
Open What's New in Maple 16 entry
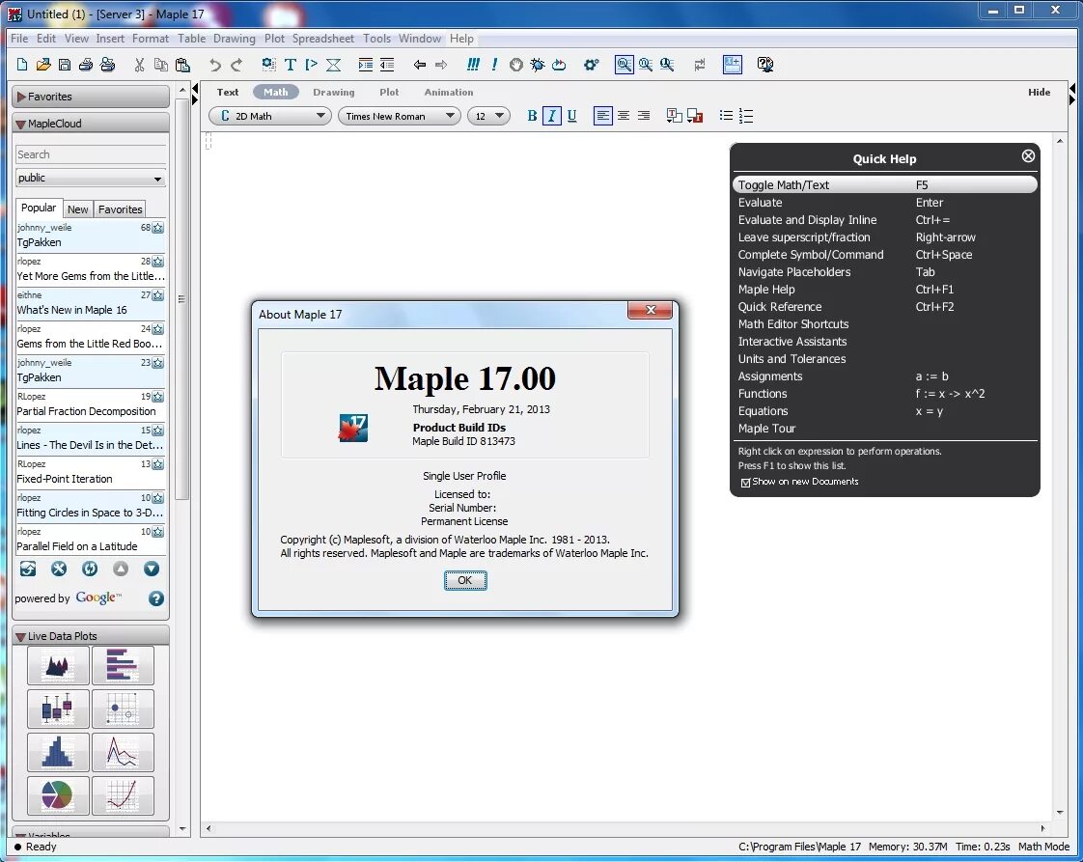(x=91, y=303)
